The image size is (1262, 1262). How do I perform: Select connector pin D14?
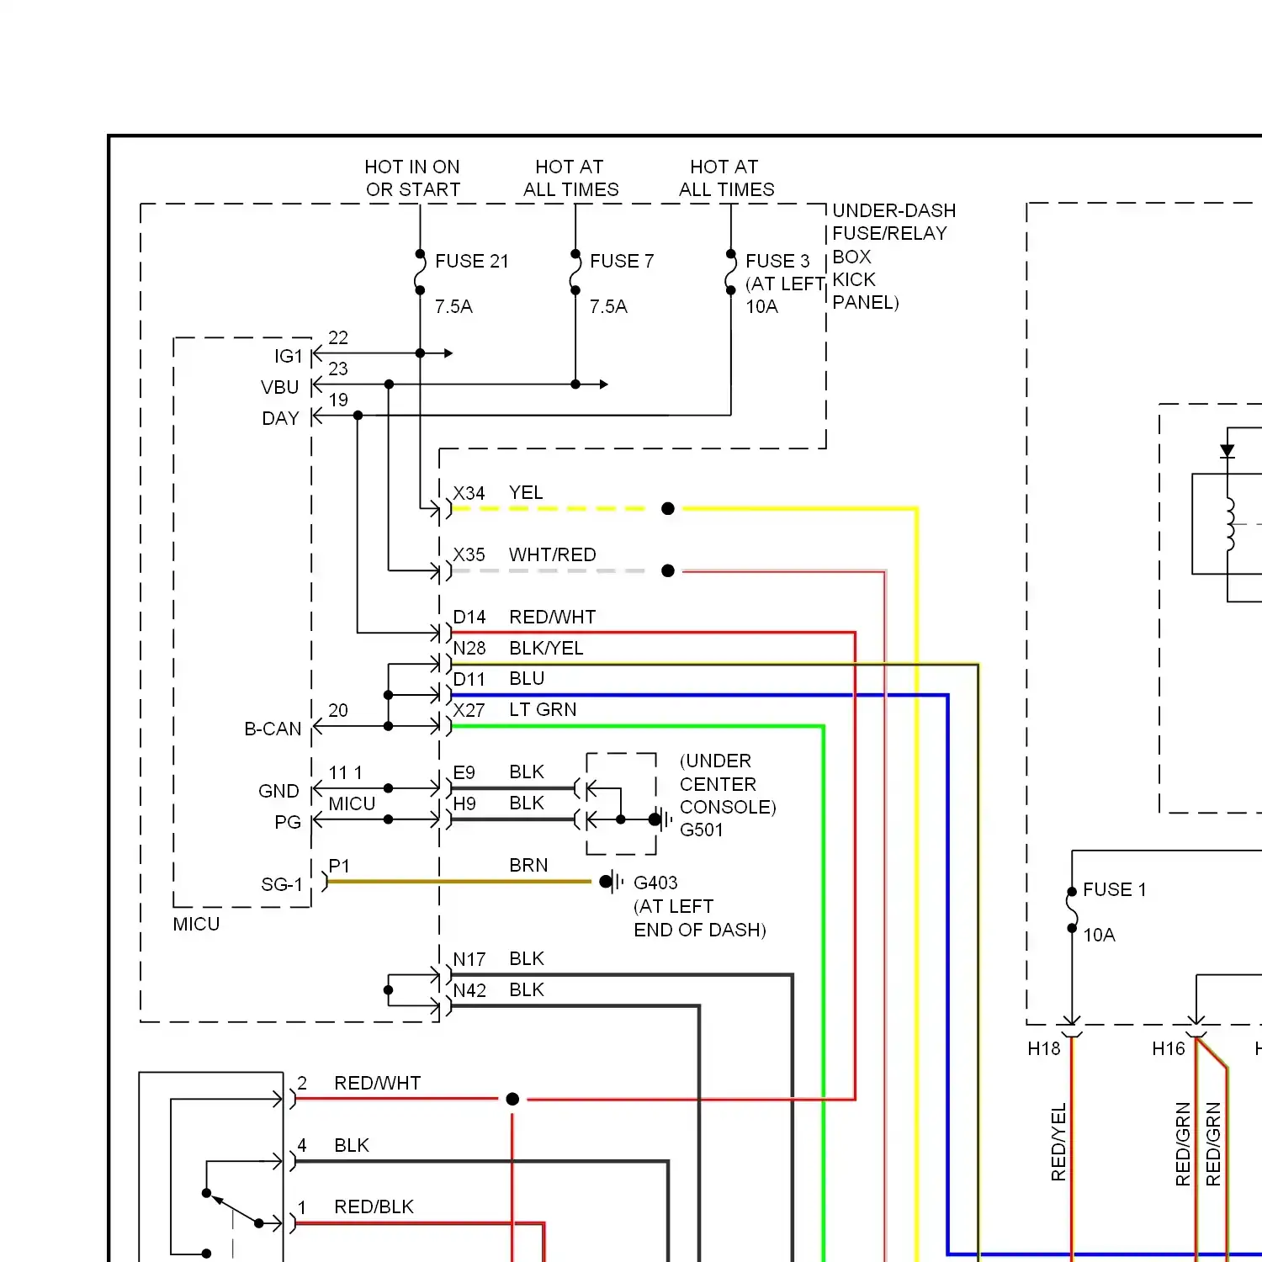(x=469, y=618)
